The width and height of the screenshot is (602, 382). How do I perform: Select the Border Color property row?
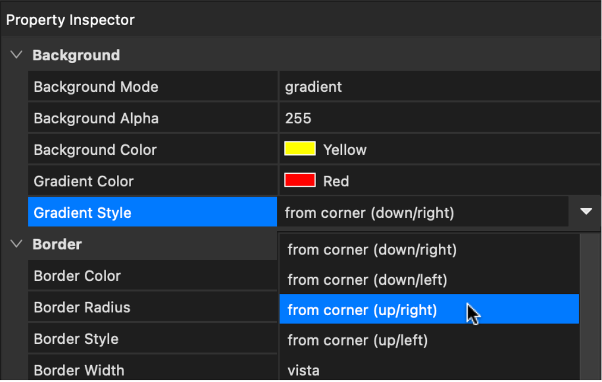coord(77,276)
